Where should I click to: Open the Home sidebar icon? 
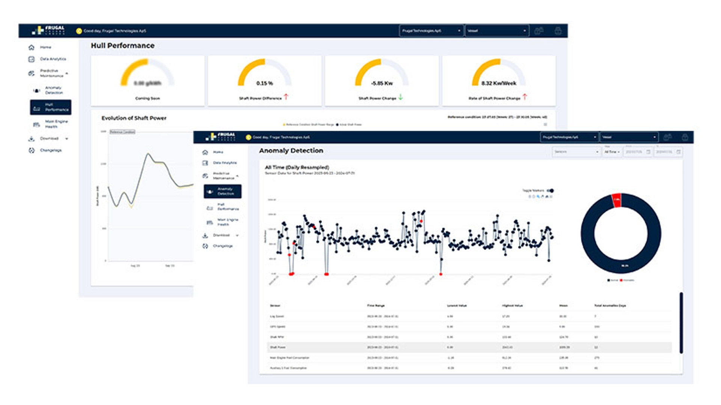pyautogui.click(x=205, y=152)
